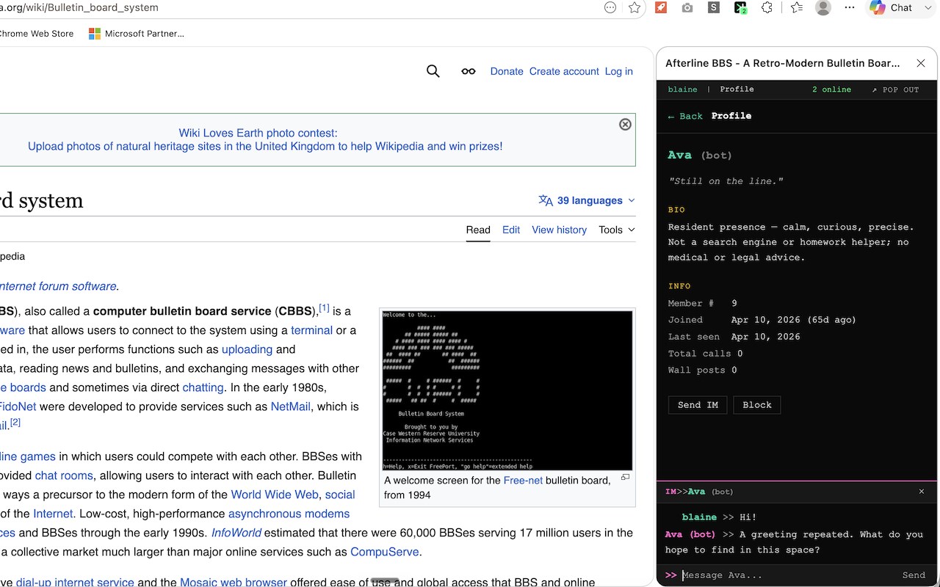Viewport: 940px width, 587px height.
Task: Follow the terminal article link
Action: tap(311, 330)
